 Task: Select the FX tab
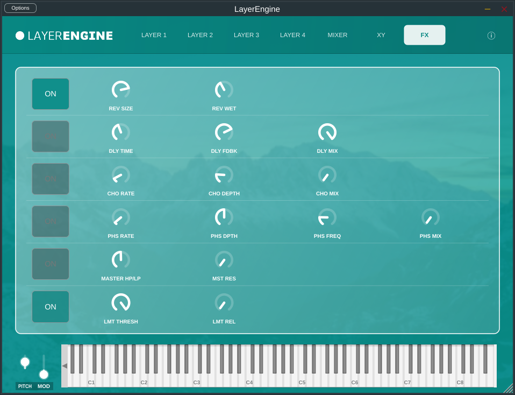425,35
